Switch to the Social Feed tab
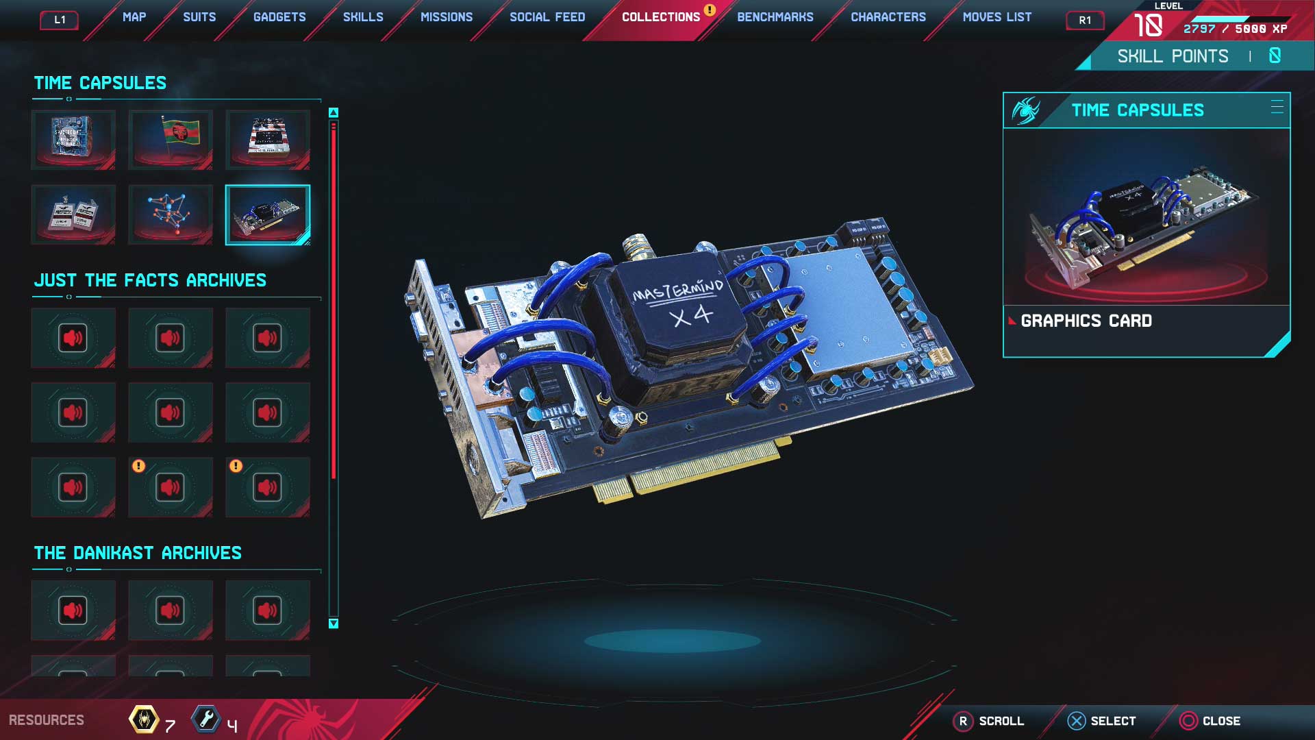1315x740 pixels. [x=547, y=17]
